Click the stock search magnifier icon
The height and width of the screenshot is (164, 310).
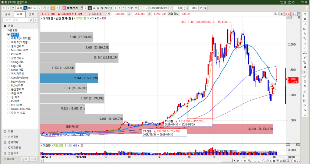point(44,8)
